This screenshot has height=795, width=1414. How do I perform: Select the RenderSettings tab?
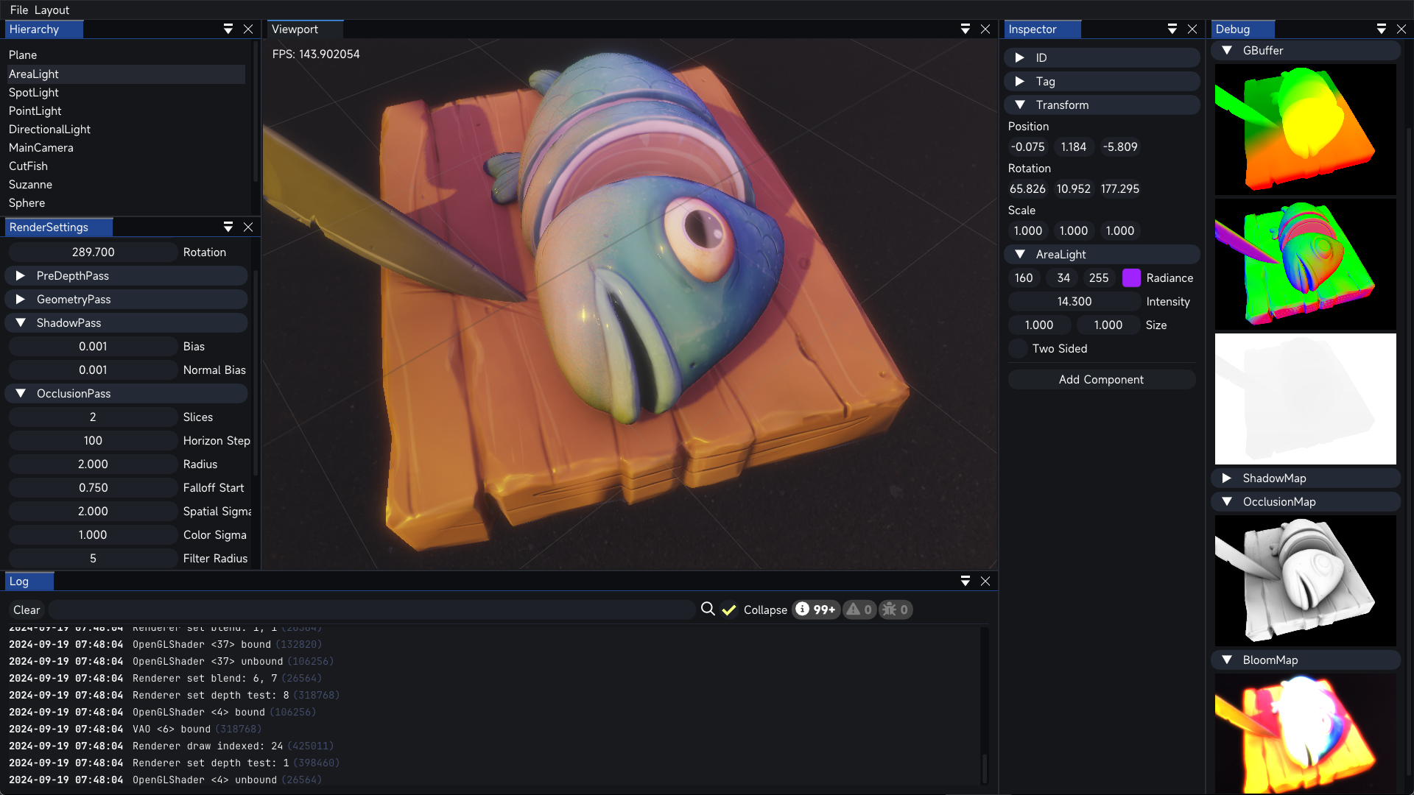coord(59,227)
